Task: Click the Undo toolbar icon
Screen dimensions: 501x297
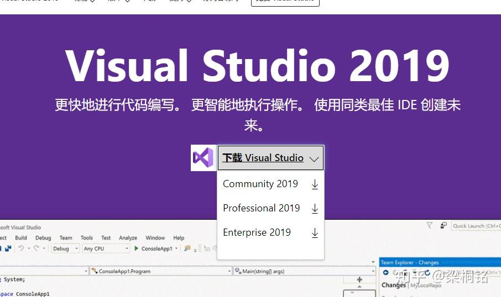Action: (x=21, y=248)
